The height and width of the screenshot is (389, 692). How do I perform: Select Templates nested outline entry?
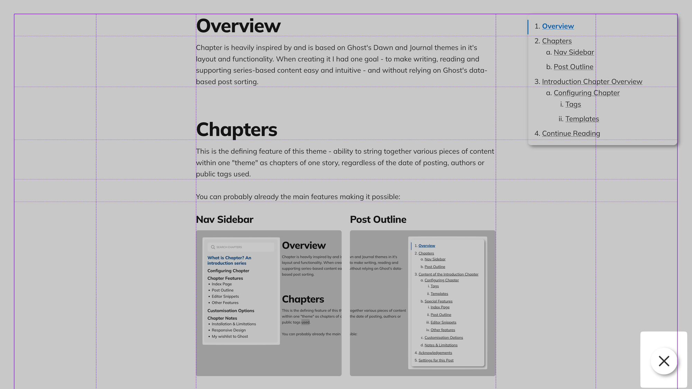point(582,118)
